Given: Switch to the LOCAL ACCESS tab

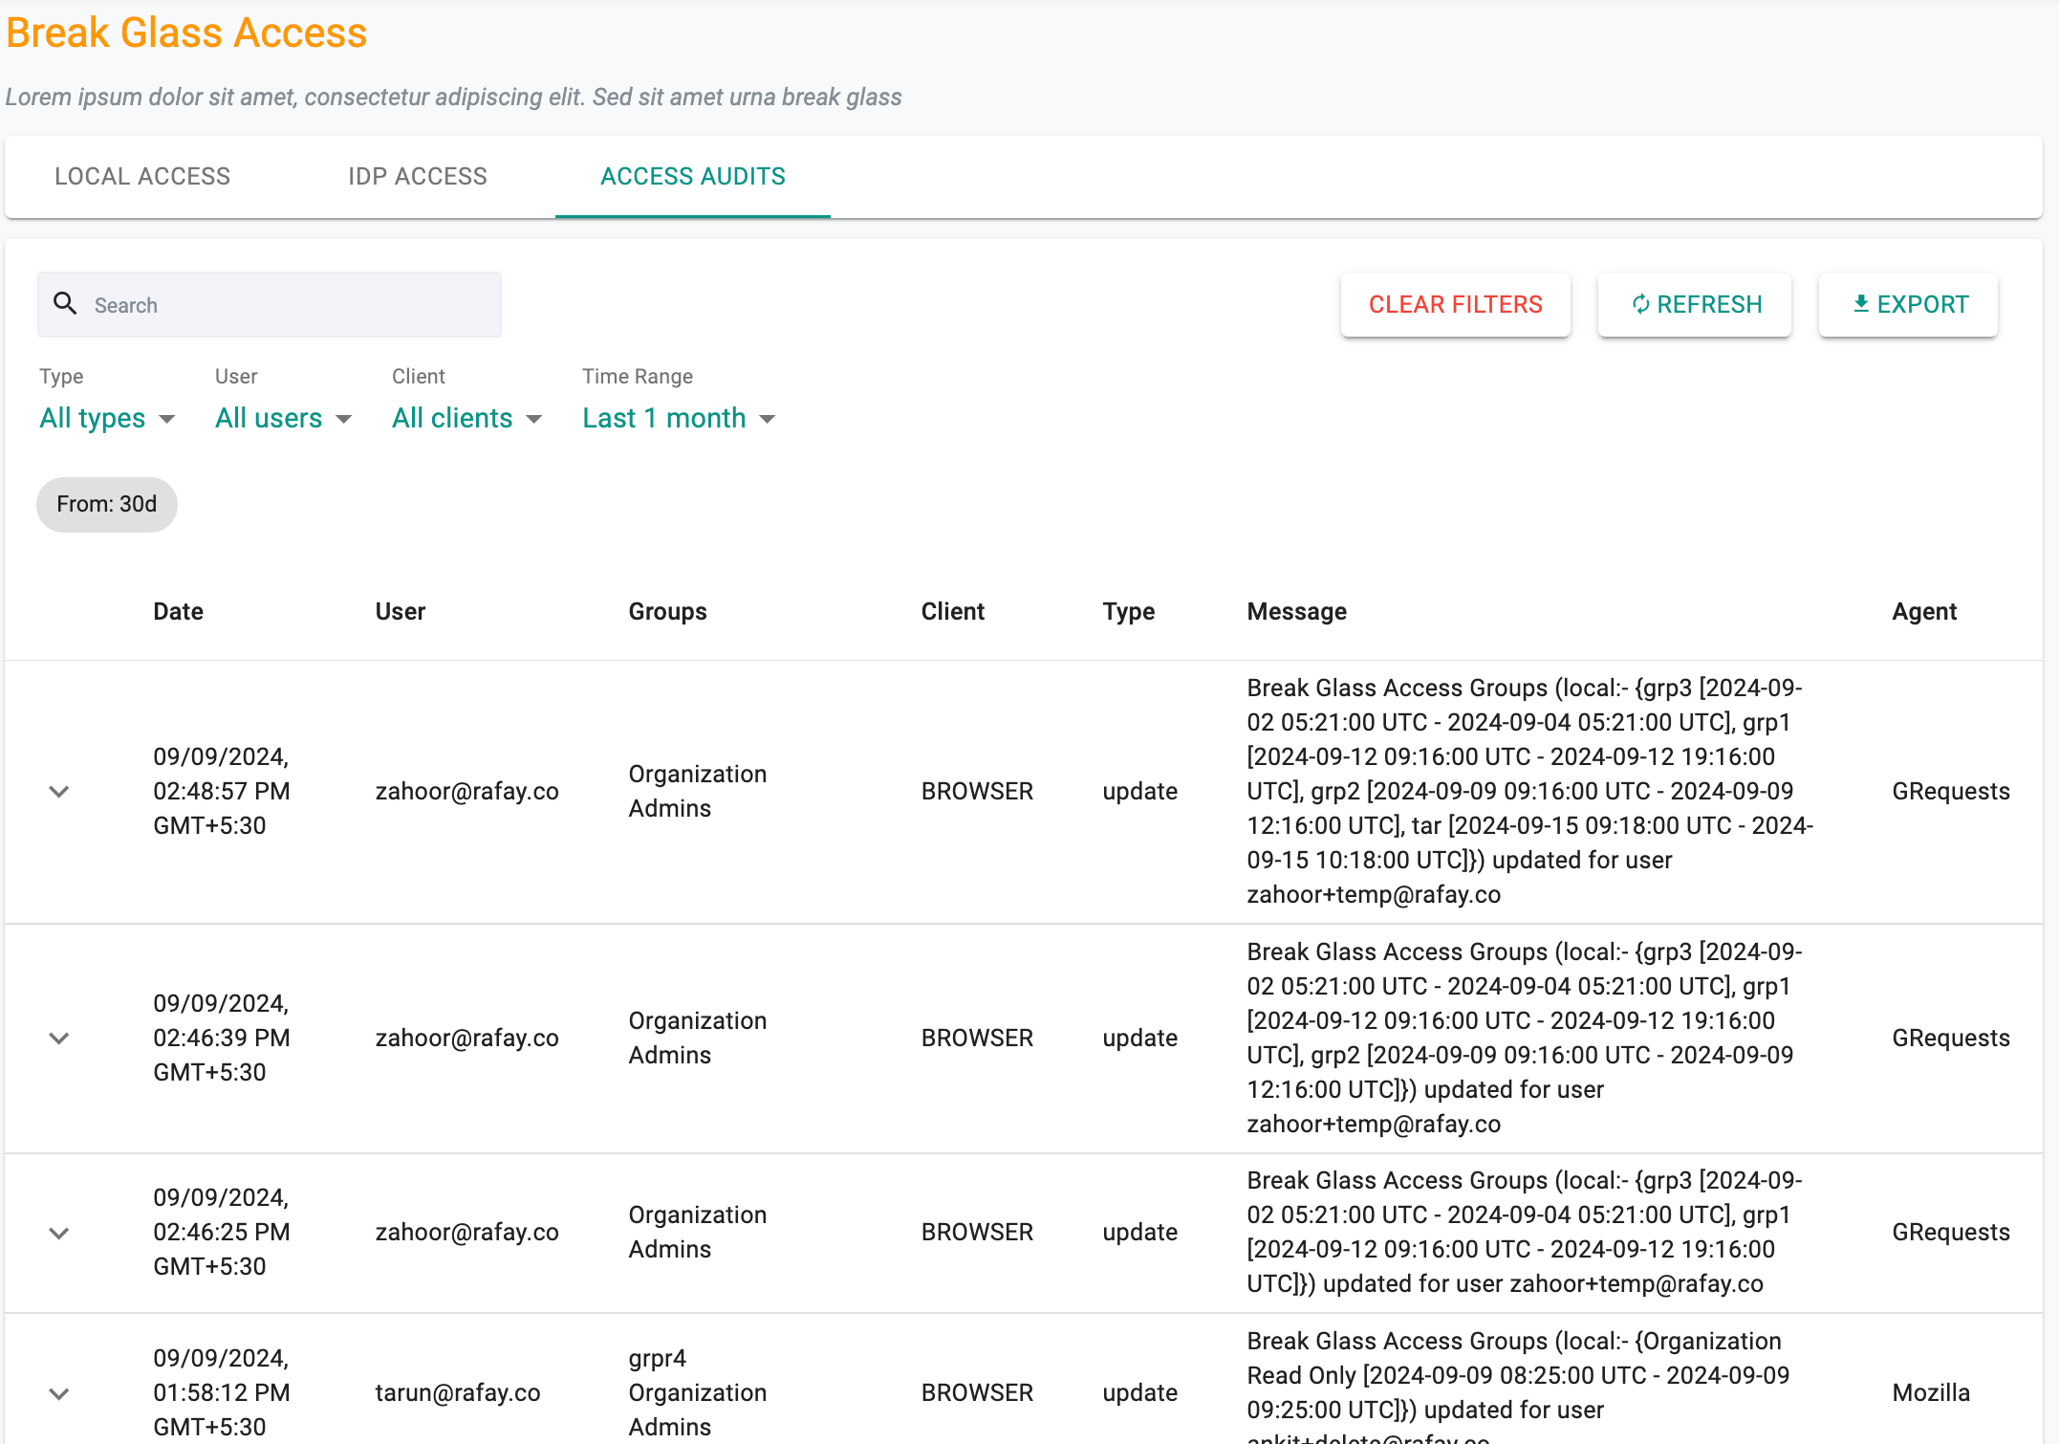Looking at the screenshot, I should point(142,177).
